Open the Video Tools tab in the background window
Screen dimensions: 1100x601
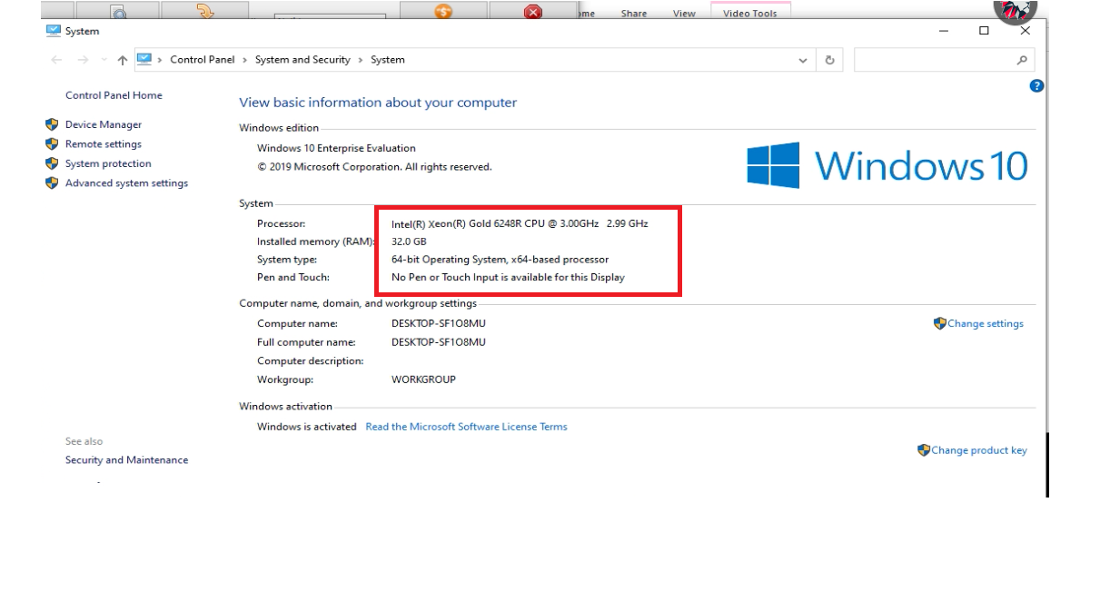pos(750,13)
